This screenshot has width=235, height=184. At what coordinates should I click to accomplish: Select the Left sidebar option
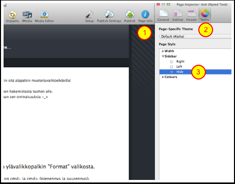click(171, 67)
